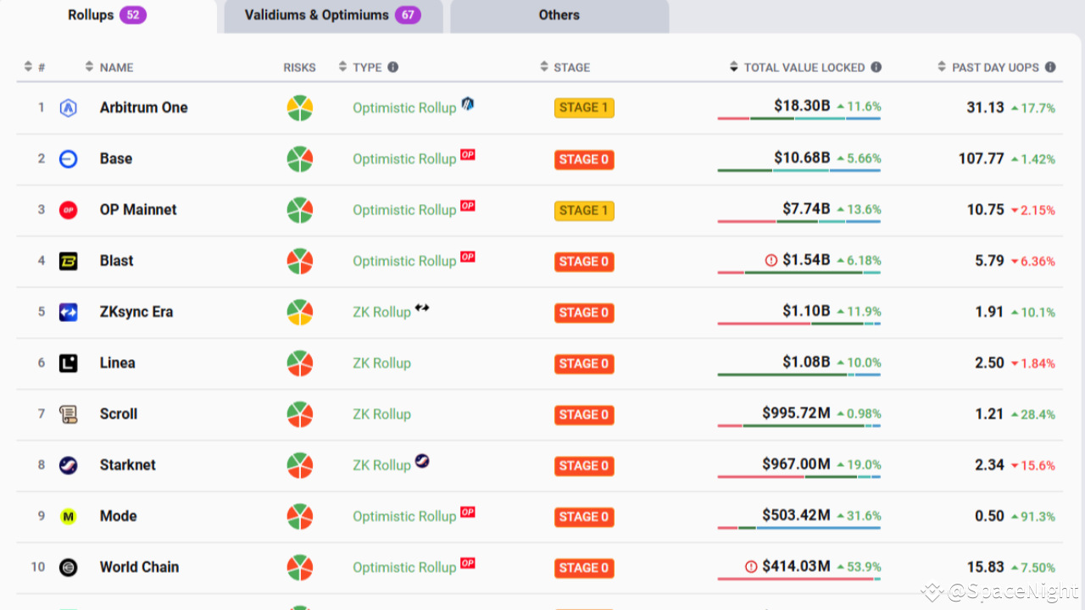The width and height of the screenshot is (1085, 610).
Task: Click Mode TVL breakdown bar
Action: click(799, 527)
